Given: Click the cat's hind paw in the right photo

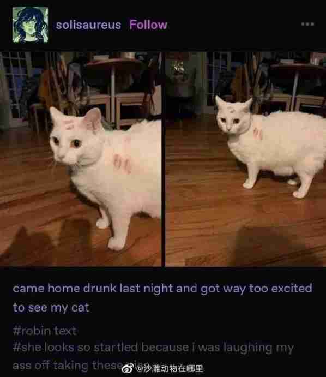Looking at the screenshot, I should 300,194.
